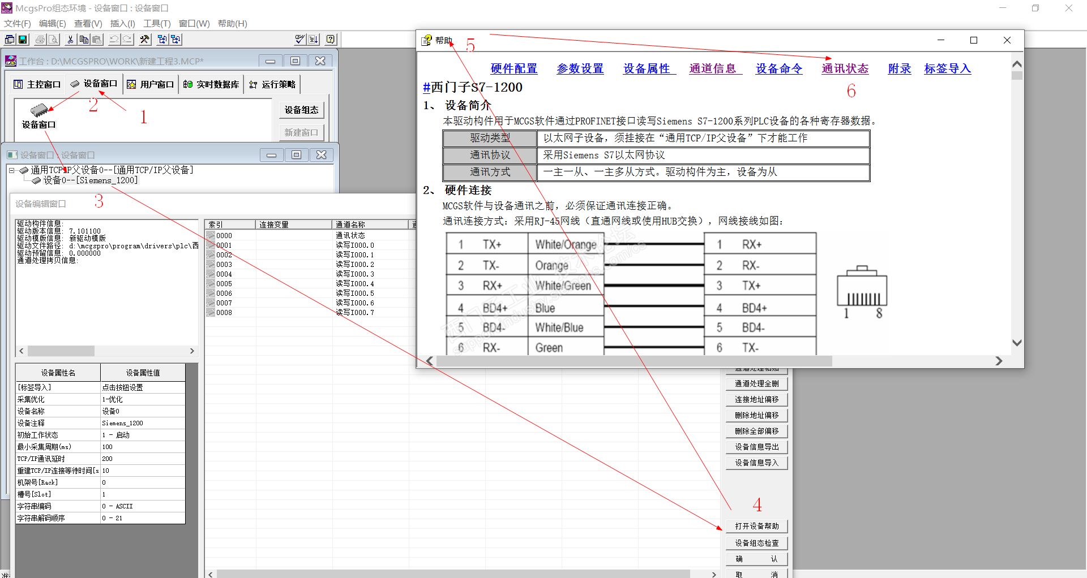Open the 参数设置 help link
Viewport: 1087px width, 578px height.
point(580,68)
